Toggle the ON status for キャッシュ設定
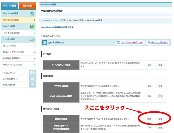Viewport: 174px width, 133px height. point(149,86)
